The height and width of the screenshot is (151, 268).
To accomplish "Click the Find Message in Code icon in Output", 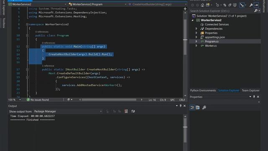I will coord(108,112).
